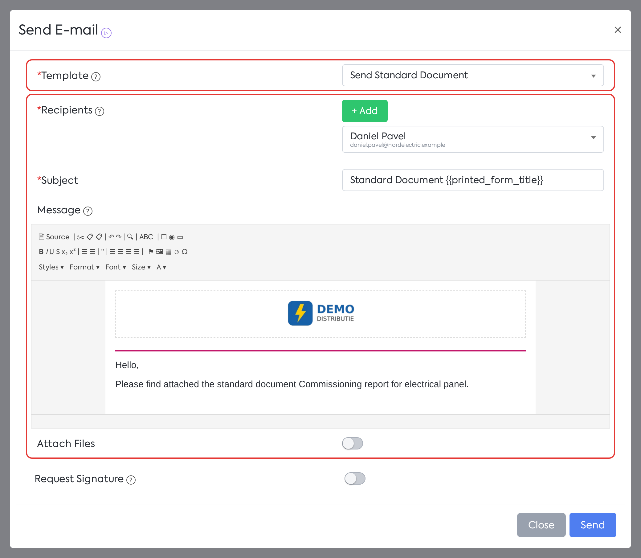Open Find with the magnifier icon
641x558 pixels.
click(x=130, y=237)
